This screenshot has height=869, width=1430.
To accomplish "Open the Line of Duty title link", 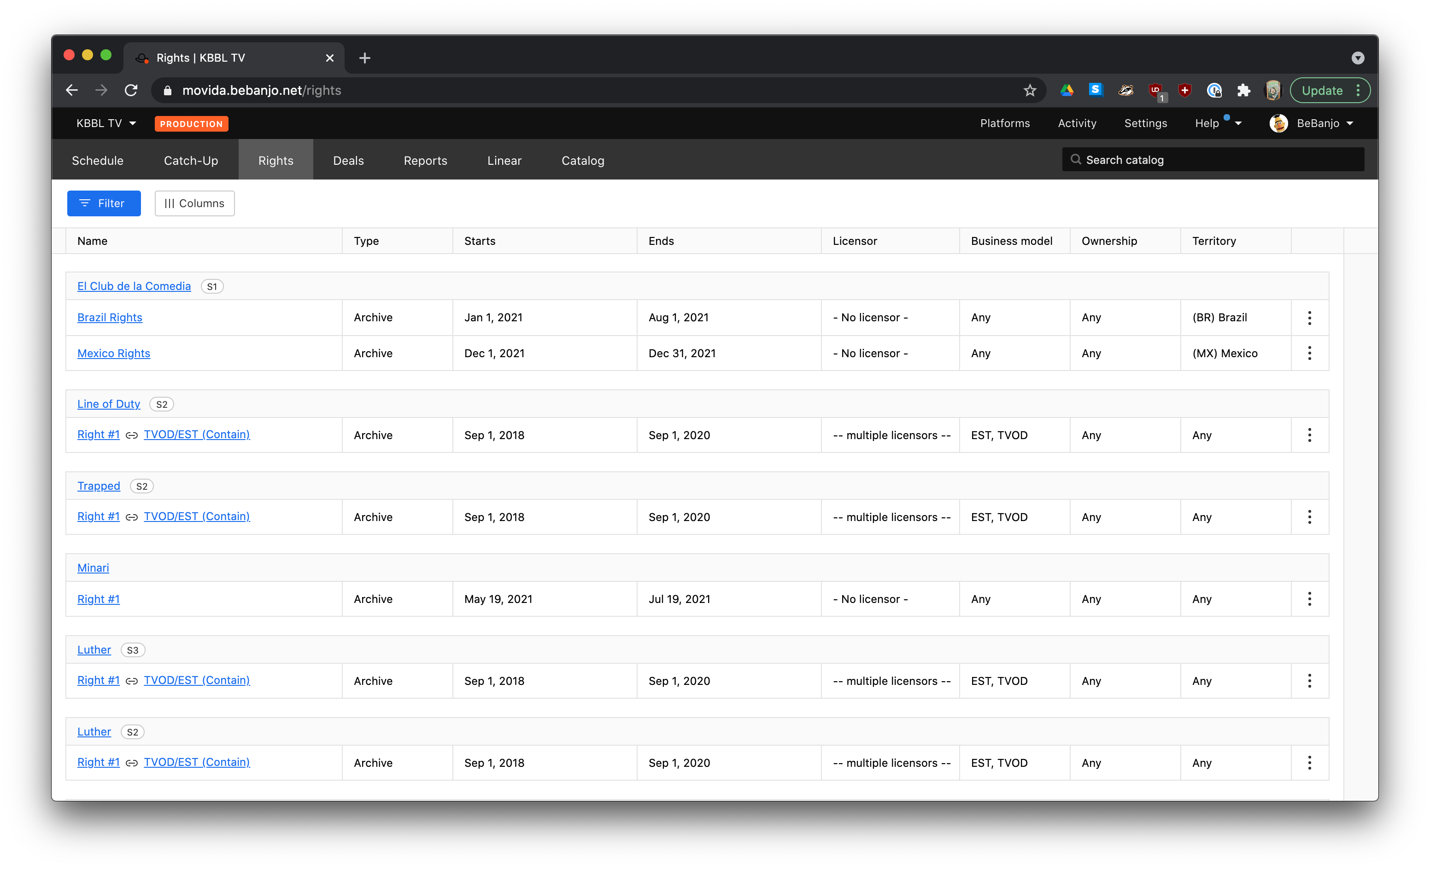I will (x=109, y=404).
